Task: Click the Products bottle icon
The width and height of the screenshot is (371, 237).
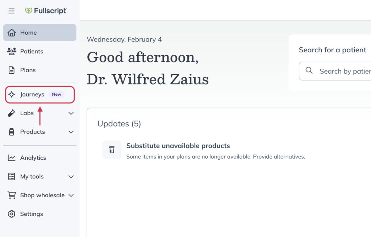Action: [x=11, y=132]
